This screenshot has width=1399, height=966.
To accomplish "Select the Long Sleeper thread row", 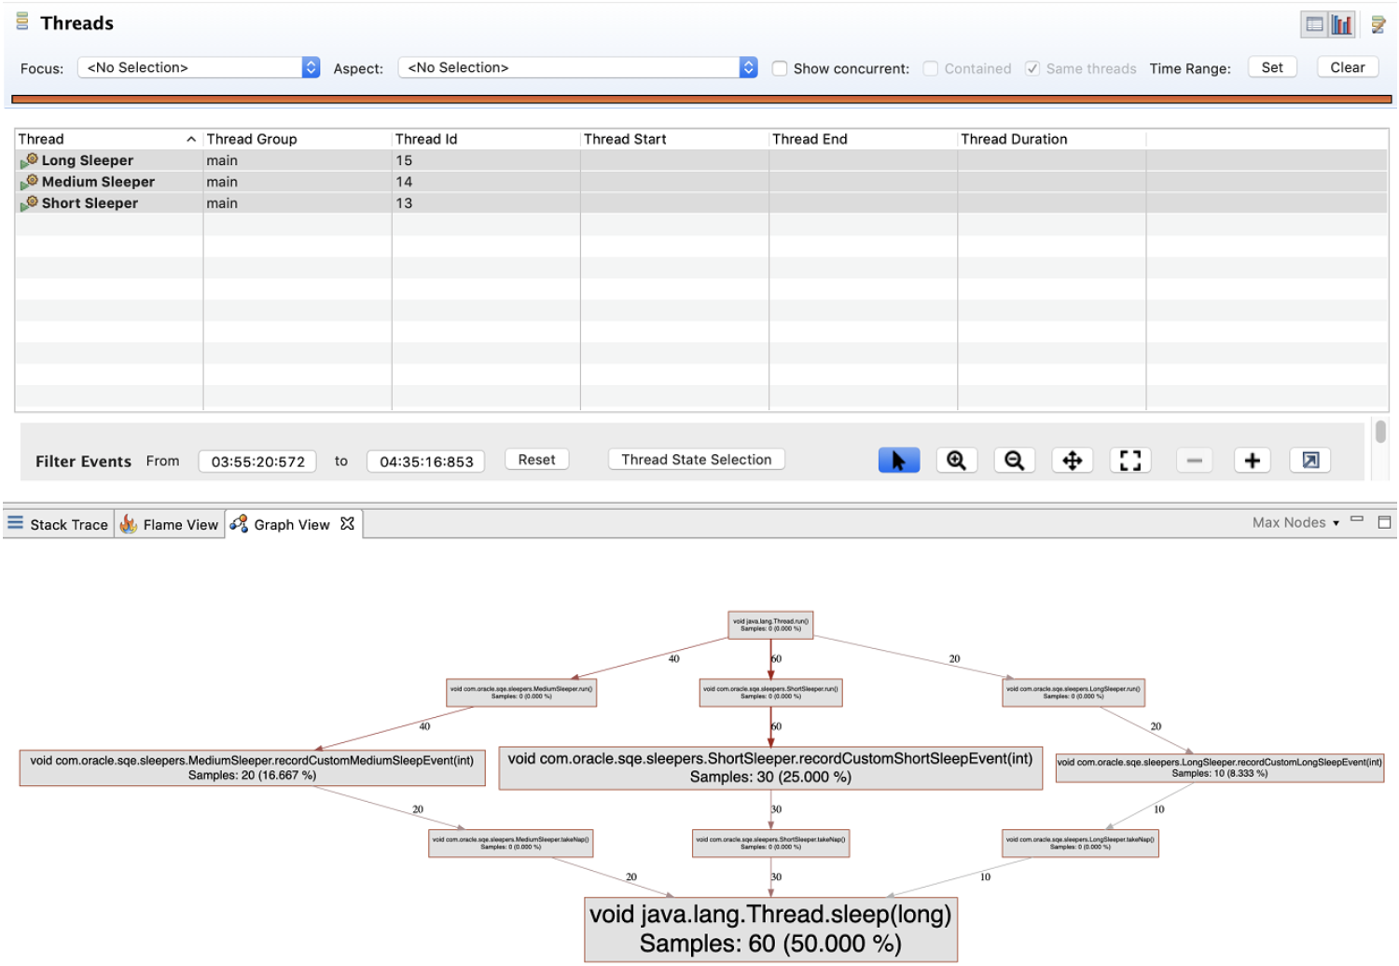I will click(x=86, y=159).
